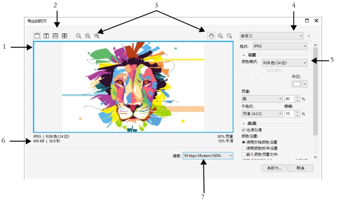
Task: Collapse the 高级 section
Action: [x=244, y=123]
